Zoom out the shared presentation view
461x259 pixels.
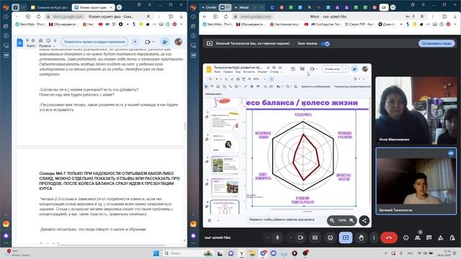click(x=332, y=220)
